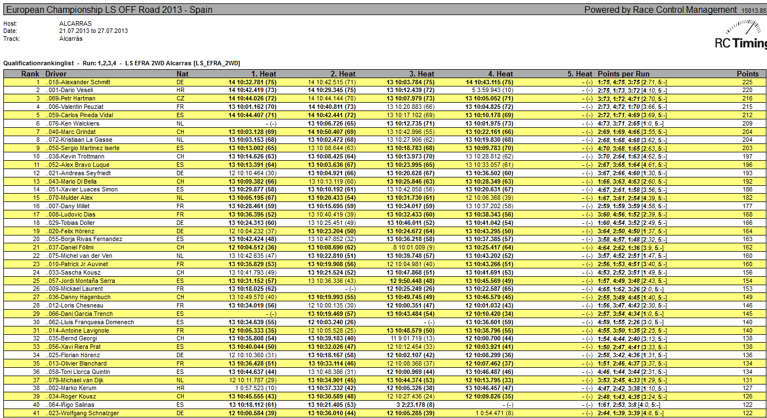
Task: Select the 'Rank' column header
Action: coord(29,74)
